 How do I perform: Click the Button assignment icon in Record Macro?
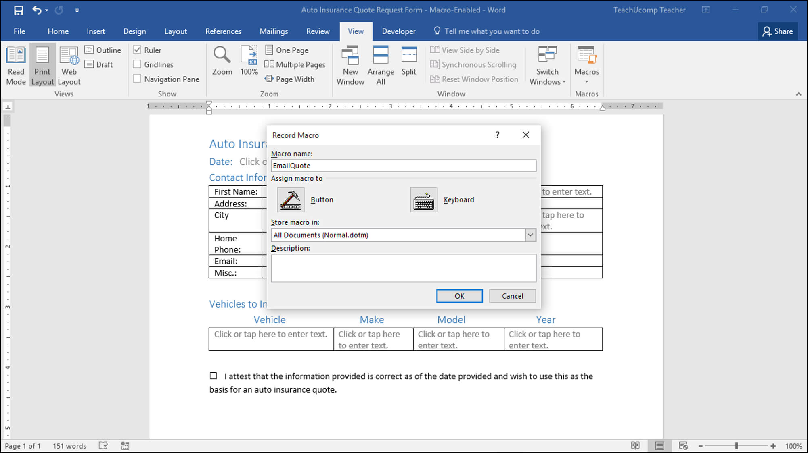pyautogui.click(x=290, y=199)
